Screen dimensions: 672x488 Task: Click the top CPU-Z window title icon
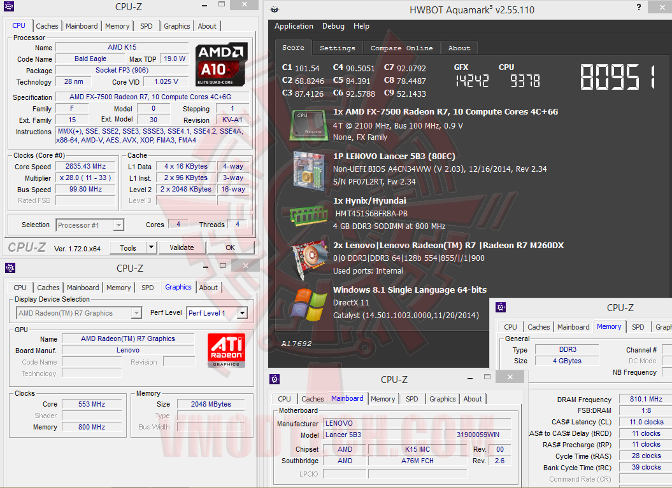(x=9, y=6)
